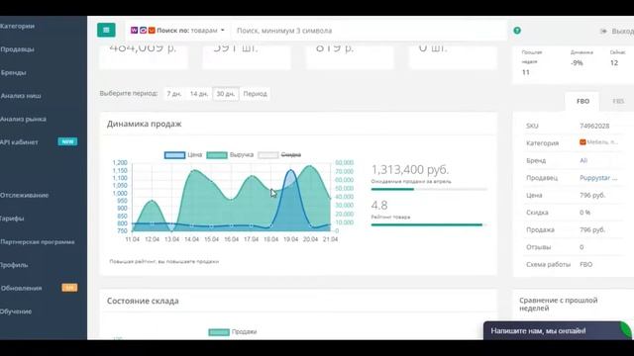Click the Wildberries marketplace icon
Screen dimensions: 634x356
click(x=135, y=31)
